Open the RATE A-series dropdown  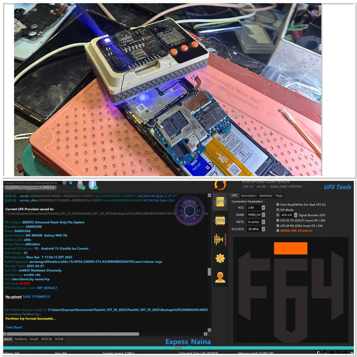pyautogui.click(x=263, y=222)
